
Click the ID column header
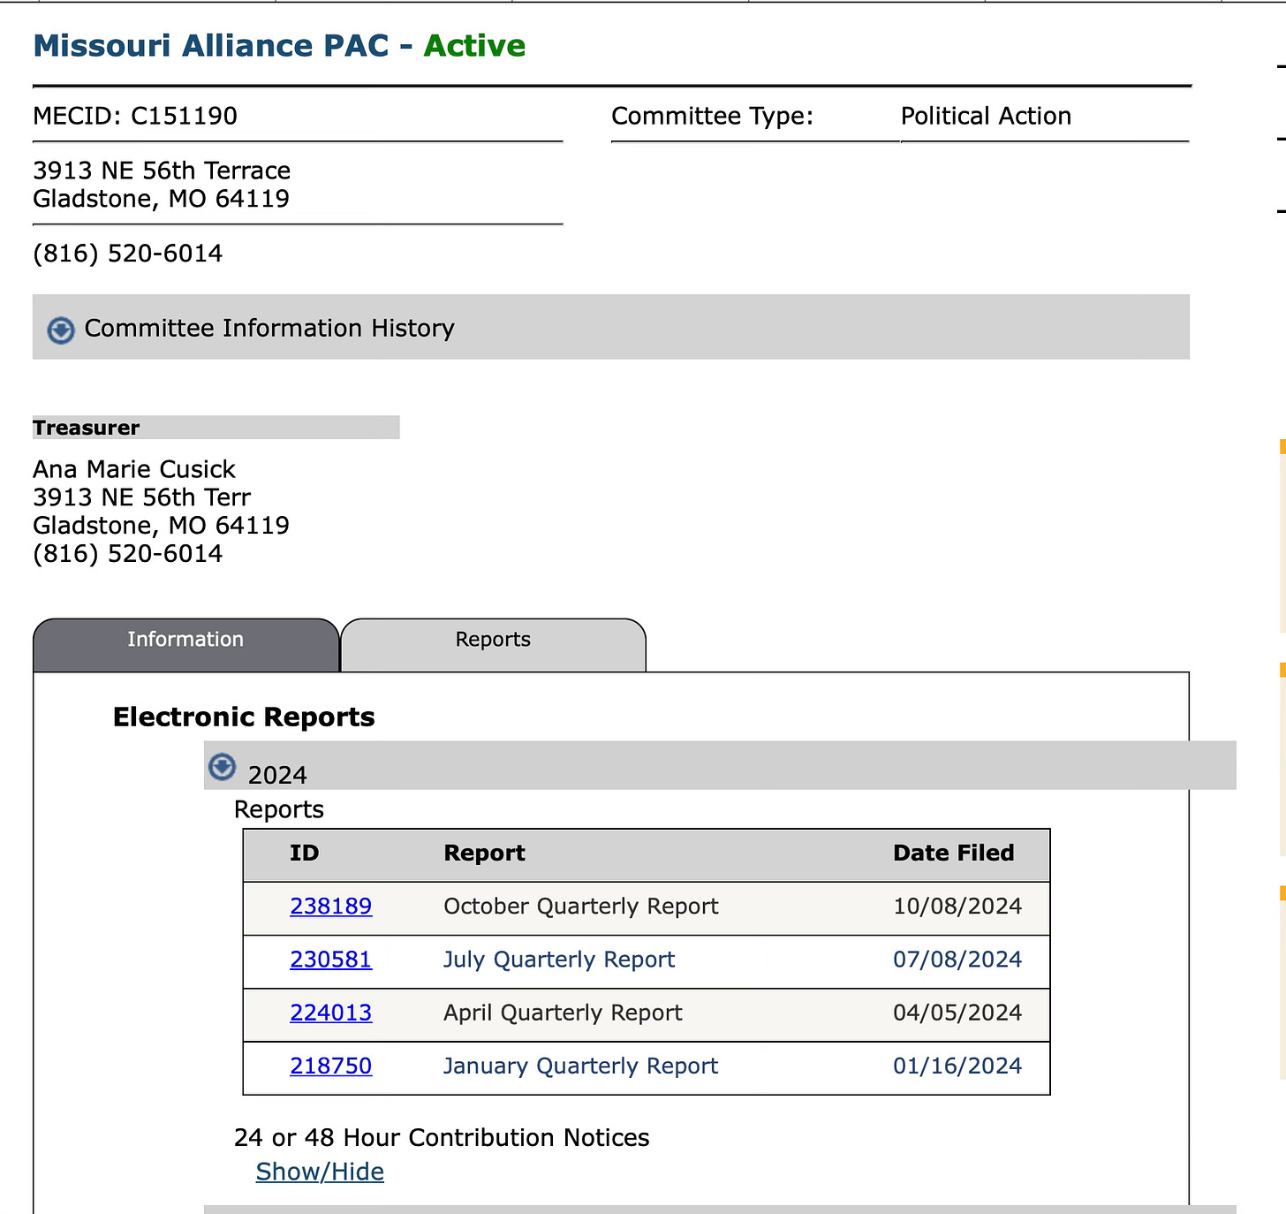305,853
